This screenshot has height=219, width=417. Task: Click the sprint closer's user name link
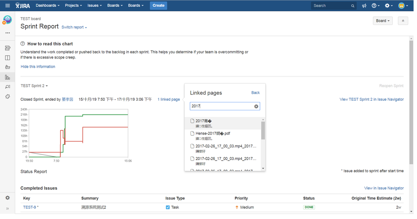(x=67, y=99)
